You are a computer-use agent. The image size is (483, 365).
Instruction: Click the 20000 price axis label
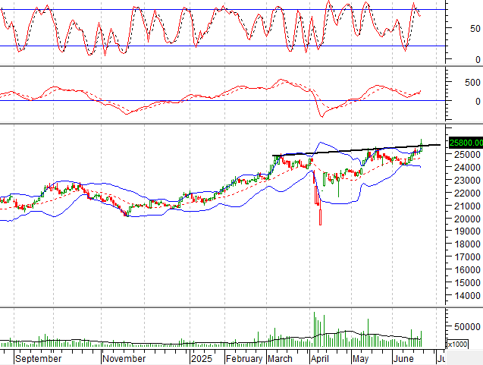coord(463,219)
